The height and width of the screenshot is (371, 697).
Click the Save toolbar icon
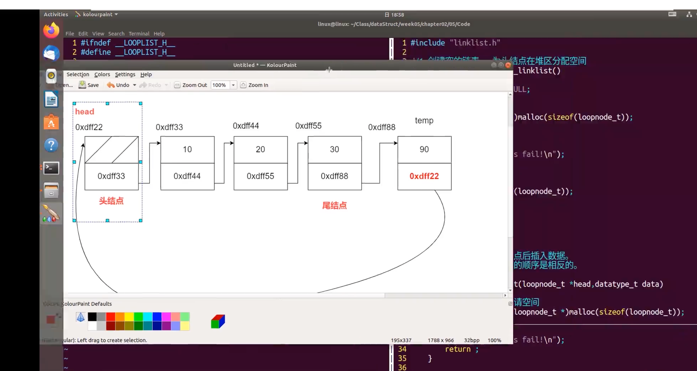tap(82, 85)
